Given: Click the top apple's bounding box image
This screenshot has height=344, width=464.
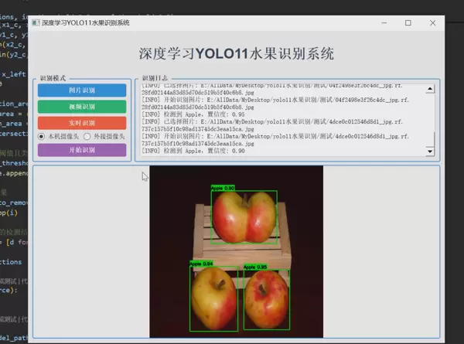Looking at the screenshot, I should click(244, 216).
